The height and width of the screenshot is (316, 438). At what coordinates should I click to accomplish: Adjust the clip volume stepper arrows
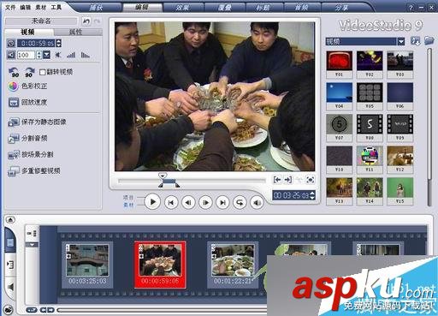pos(39,55)
